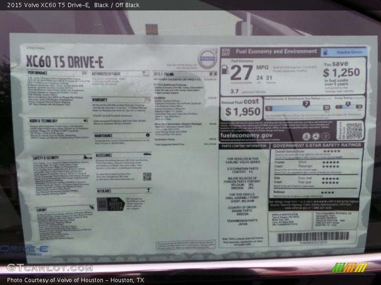Click the large 27 combined MPG number
The image size is (381, 285).
click(x=241, y=73)
